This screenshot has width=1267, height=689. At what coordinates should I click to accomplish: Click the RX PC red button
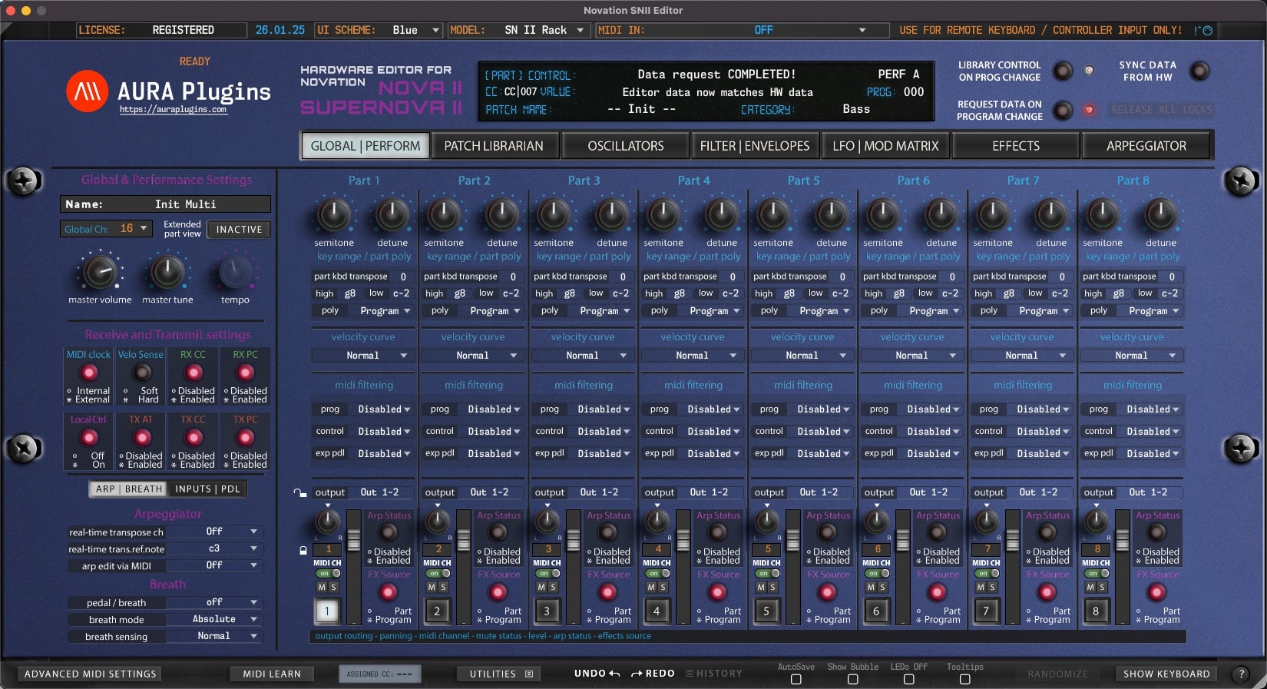coord(246,373)
